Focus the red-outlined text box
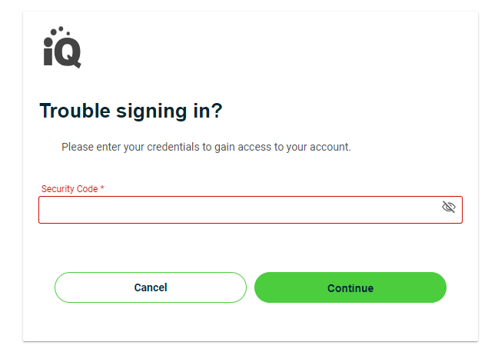This screenshot has width=498, height=352. 251,210
